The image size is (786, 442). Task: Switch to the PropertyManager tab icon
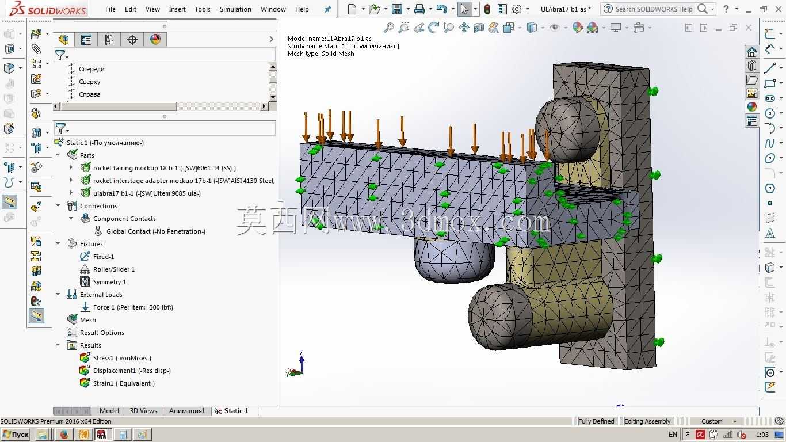point(86,39)
